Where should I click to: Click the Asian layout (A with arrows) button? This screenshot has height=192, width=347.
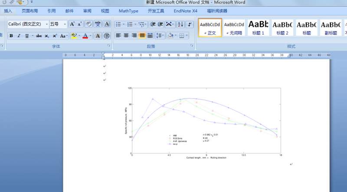click(170, 24)
